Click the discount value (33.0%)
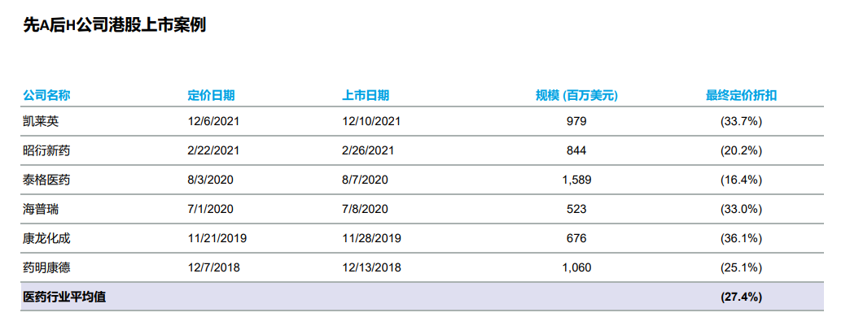Screen dimensions: 850x330 741,209
